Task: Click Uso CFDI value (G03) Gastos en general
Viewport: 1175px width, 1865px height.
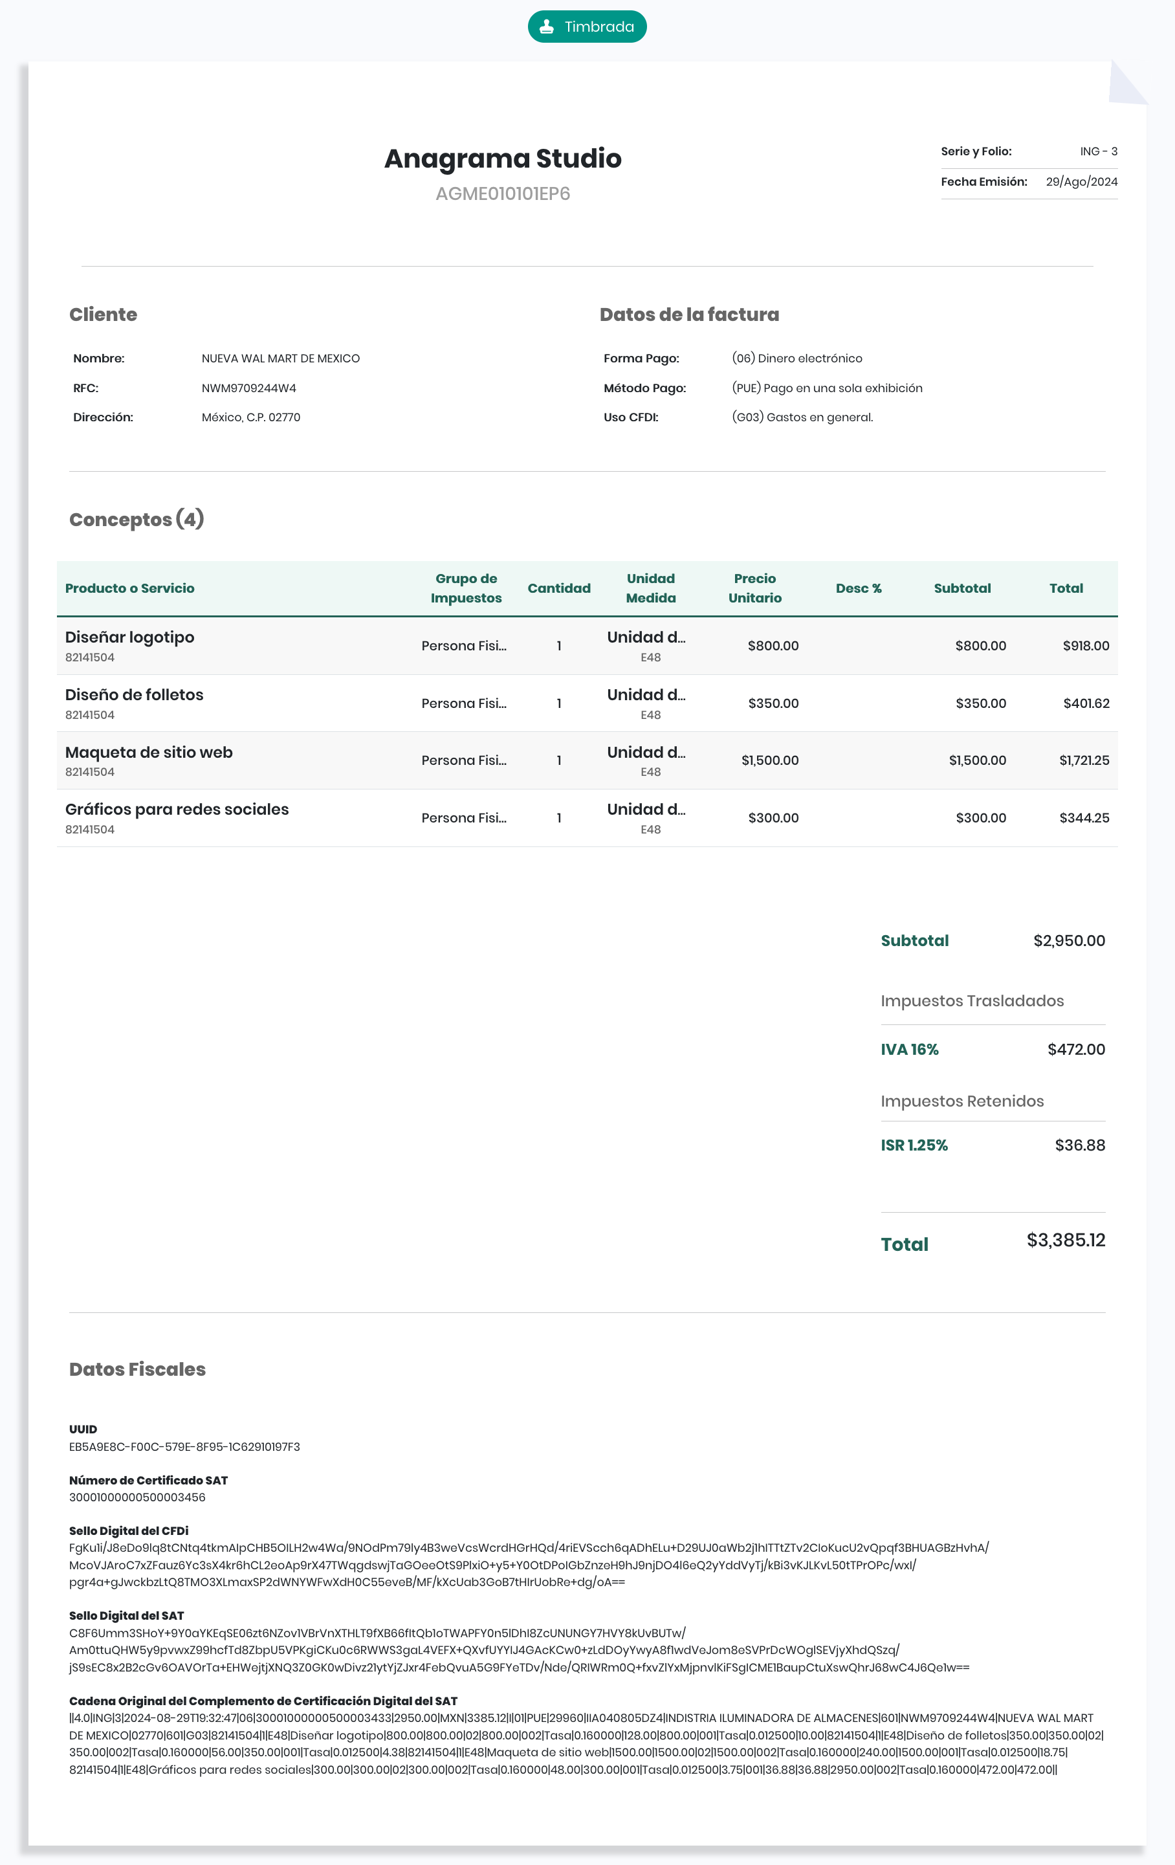Action: tap(802, 417)
